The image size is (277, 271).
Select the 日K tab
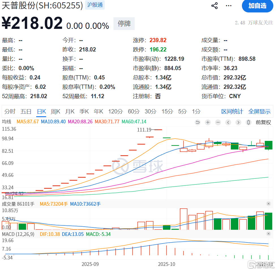point(41,111)
